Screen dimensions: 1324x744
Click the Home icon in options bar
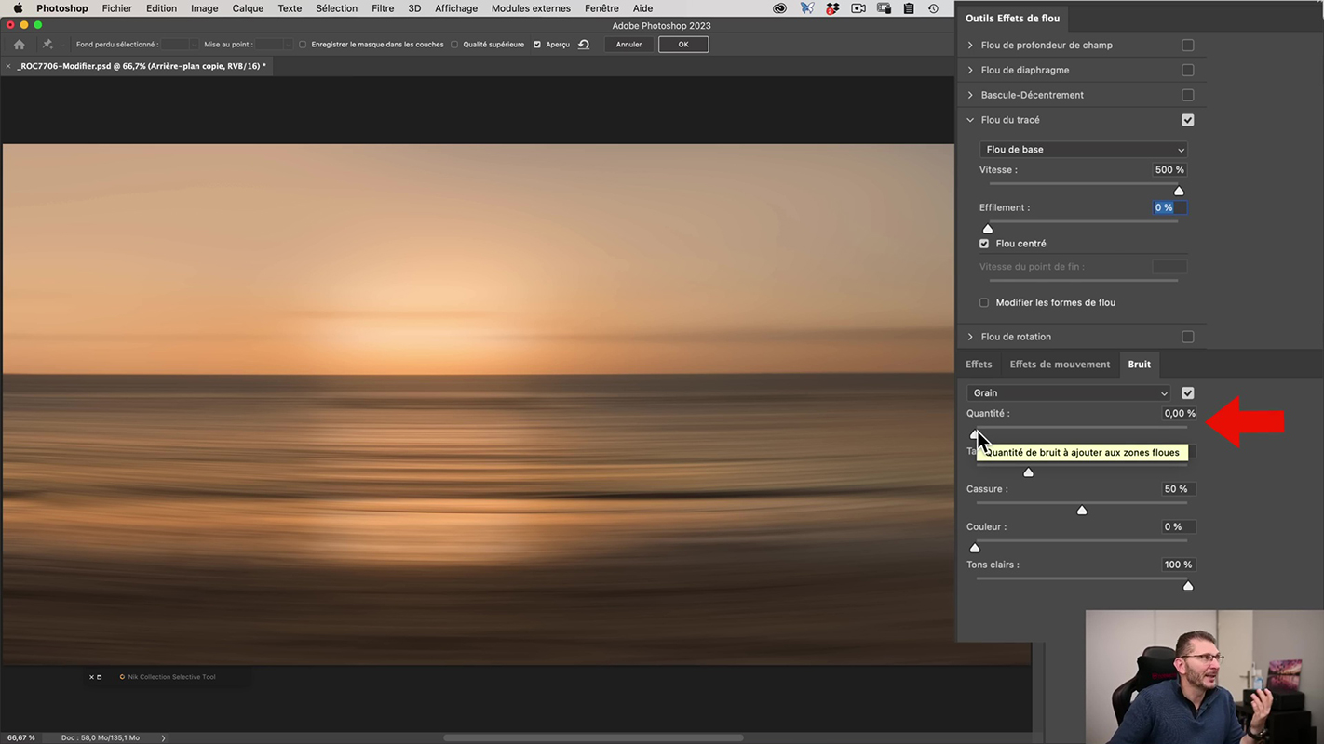tap(19, 45)
